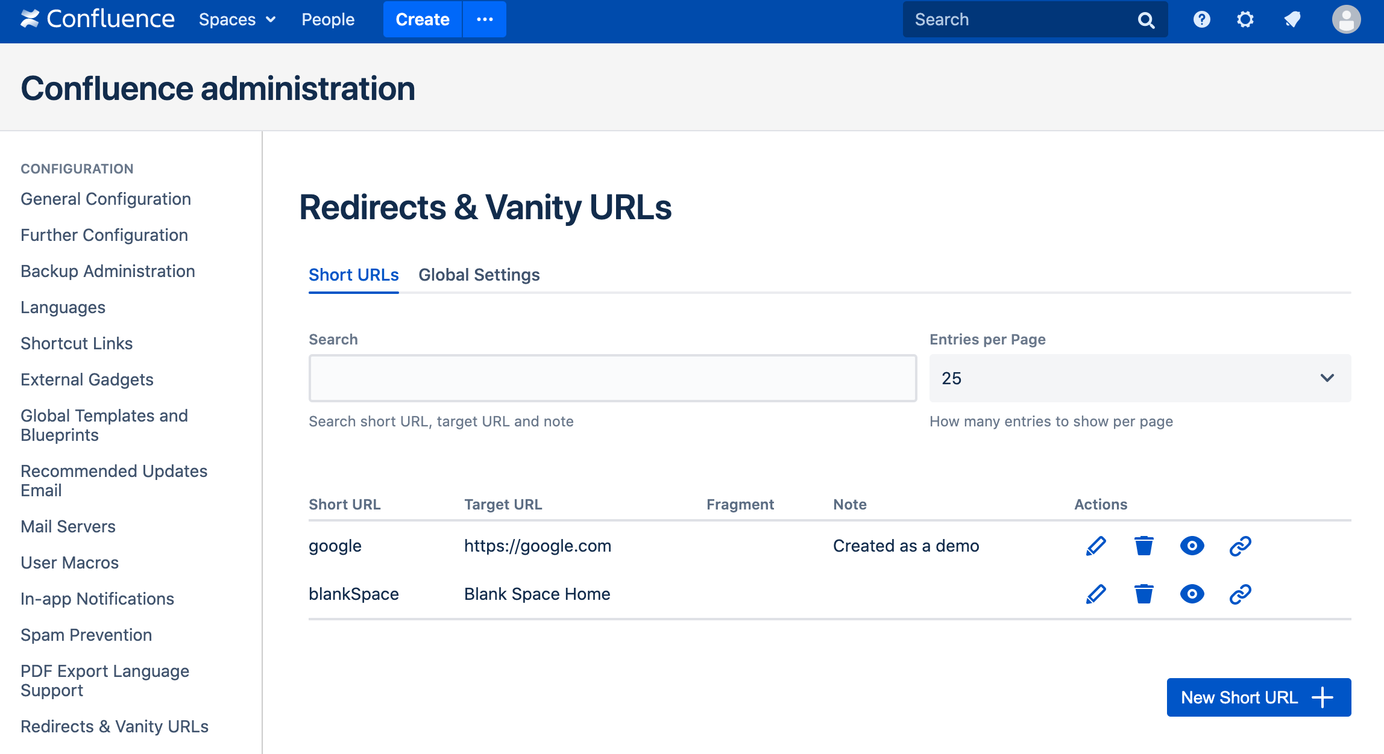1384x754 pixels.
Task: Switch to the Global Settings tab
Action: coord(479,275)
